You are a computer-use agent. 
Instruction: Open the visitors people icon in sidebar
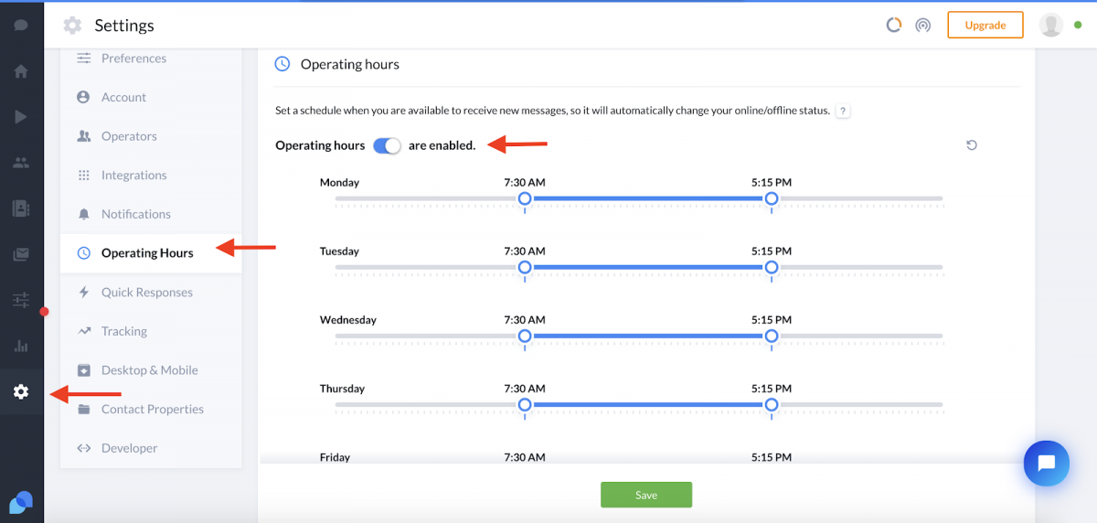click(21, 163)
